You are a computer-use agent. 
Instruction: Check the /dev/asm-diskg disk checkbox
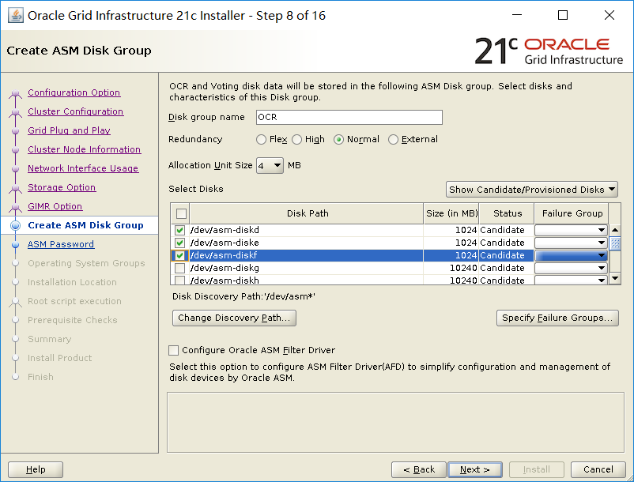(x=180, y=269)
